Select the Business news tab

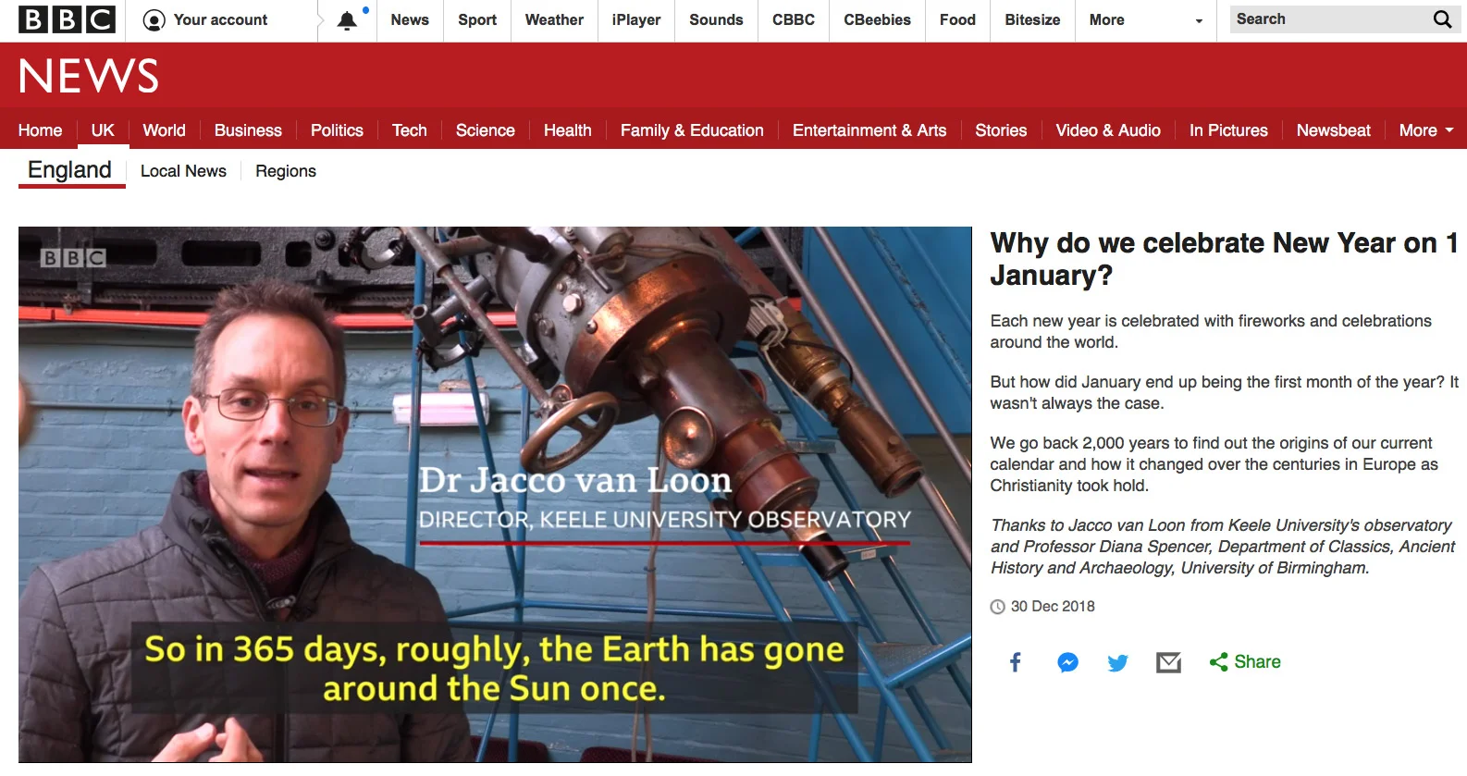coord(248,130)
